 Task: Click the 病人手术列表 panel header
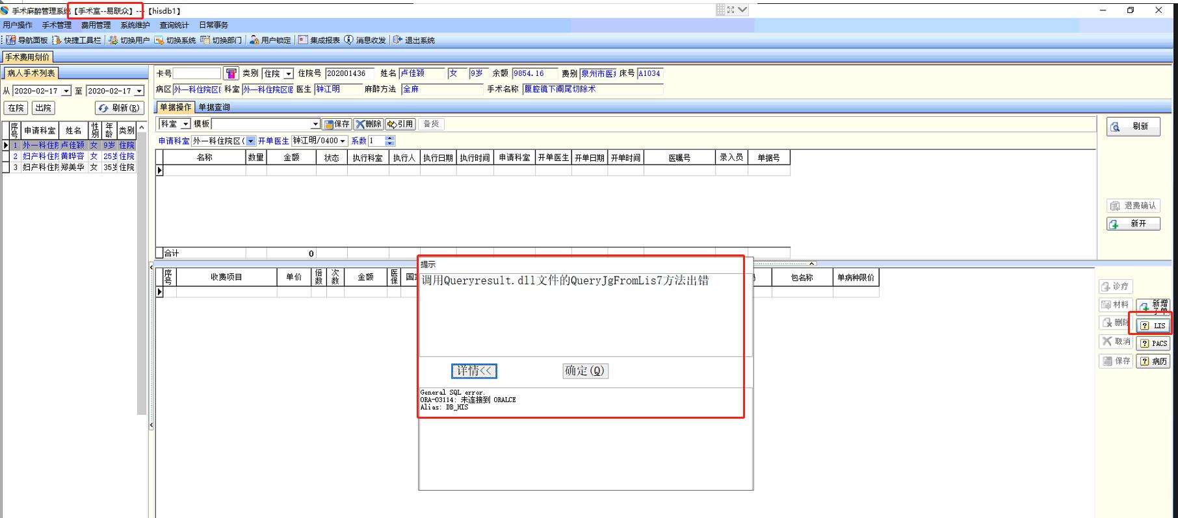tap(31, 73)
